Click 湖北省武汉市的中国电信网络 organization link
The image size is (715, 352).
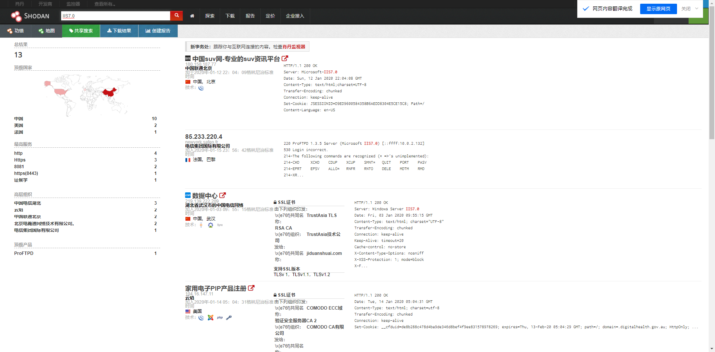[x=214, y=205]
